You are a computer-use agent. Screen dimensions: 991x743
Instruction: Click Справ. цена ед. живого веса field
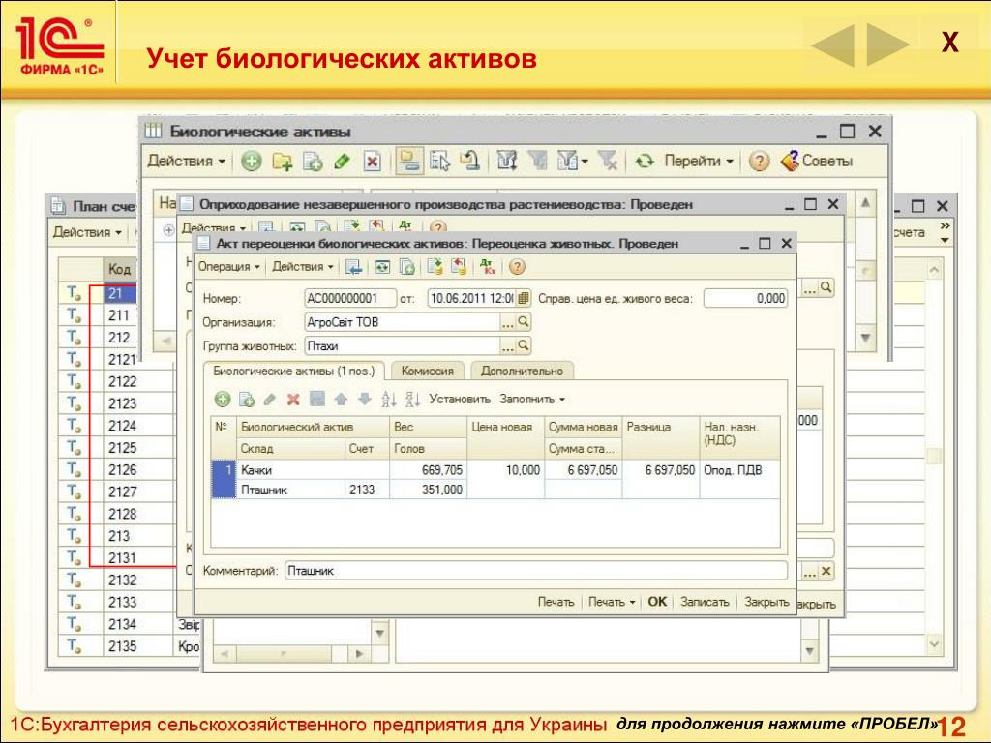click(746, 298)
